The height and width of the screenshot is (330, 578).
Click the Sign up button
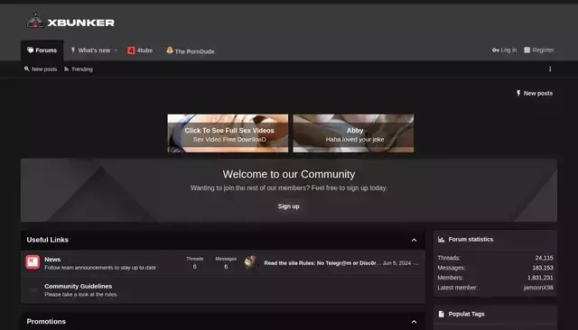289,206
